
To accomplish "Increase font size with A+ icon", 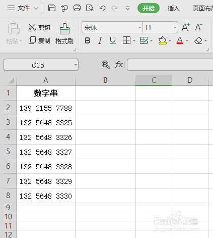I will (x=186, y=27).
